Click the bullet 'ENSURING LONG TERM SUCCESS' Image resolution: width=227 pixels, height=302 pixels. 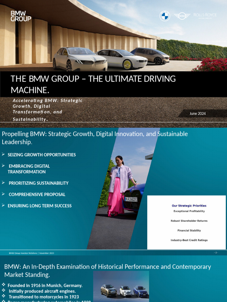click(x=40, y=206)
